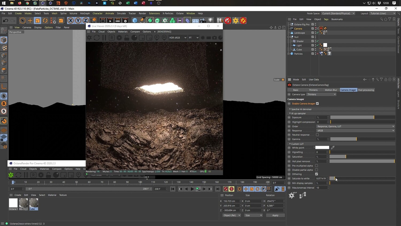
Task: Enable the Disable partial alpha checkbox
Action: click(x=317, y=170)
